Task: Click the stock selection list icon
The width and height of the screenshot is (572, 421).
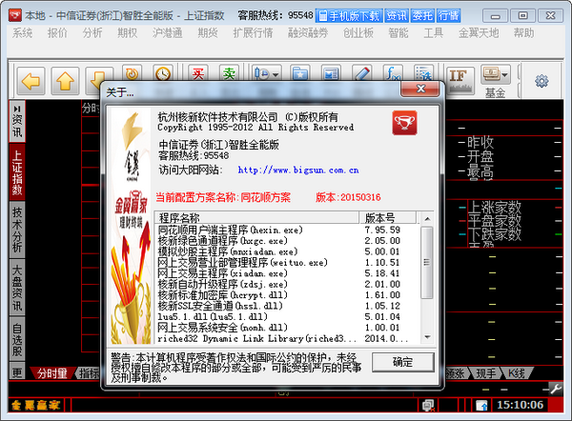Action: [x=424, y=73]
